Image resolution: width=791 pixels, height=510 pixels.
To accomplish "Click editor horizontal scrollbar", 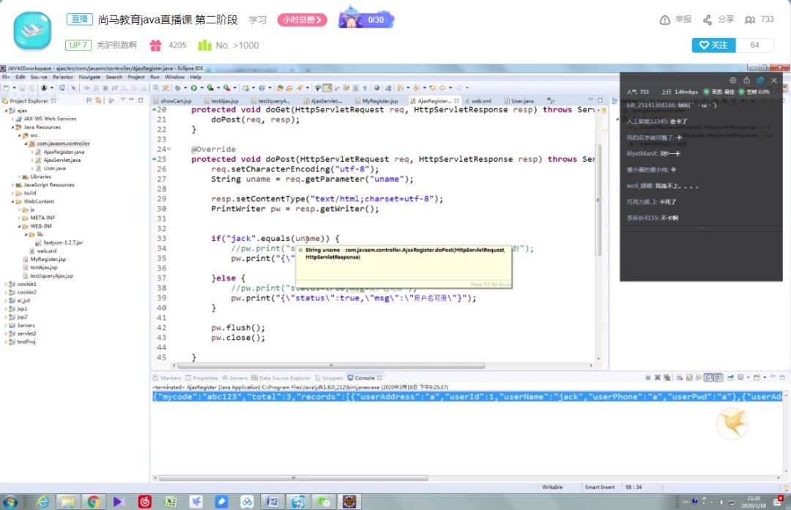I will [x=331, y=365].
